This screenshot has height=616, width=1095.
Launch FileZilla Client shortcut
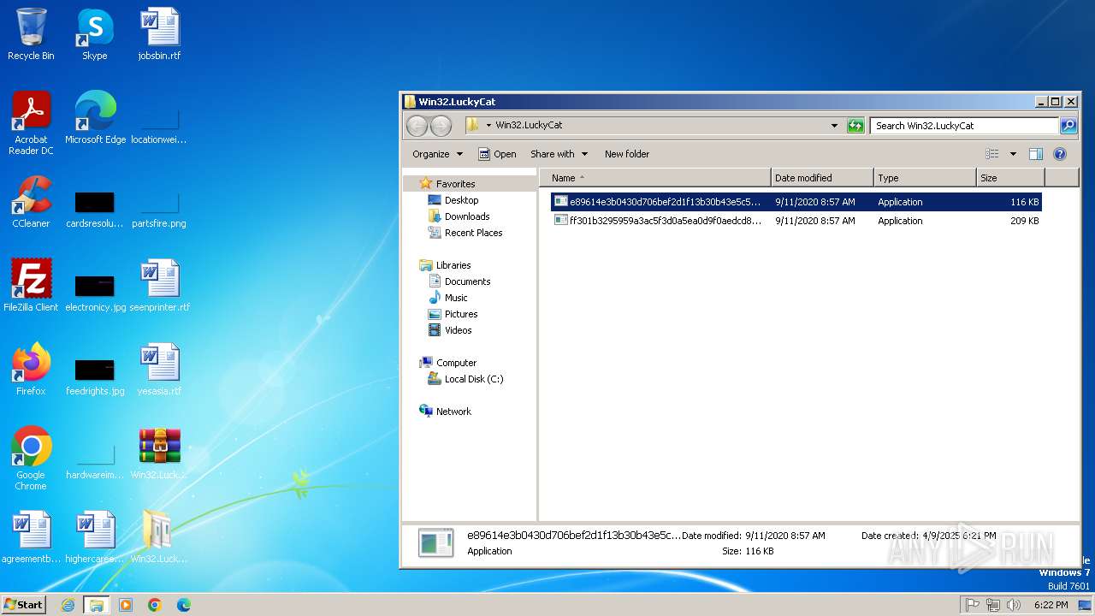(x=31, y=285)
